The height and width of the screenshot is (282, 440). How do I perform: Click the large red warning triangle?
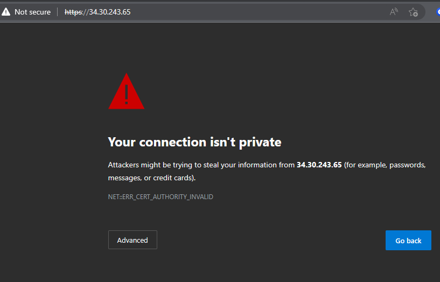(127, 92)
